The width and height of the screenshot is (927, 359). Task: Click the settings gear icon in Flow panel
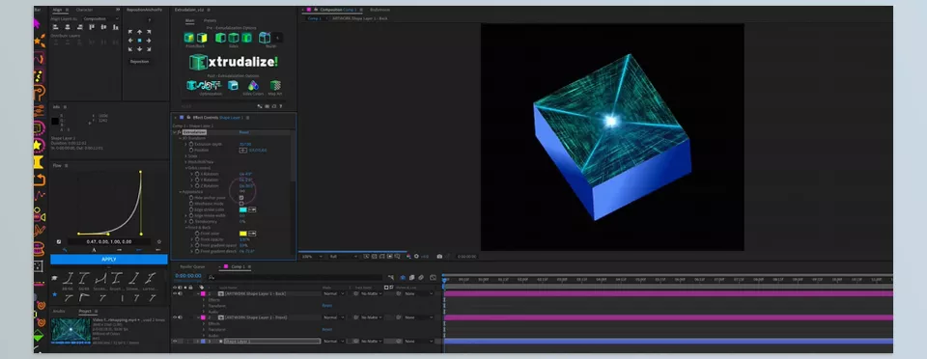click(159, 241)
